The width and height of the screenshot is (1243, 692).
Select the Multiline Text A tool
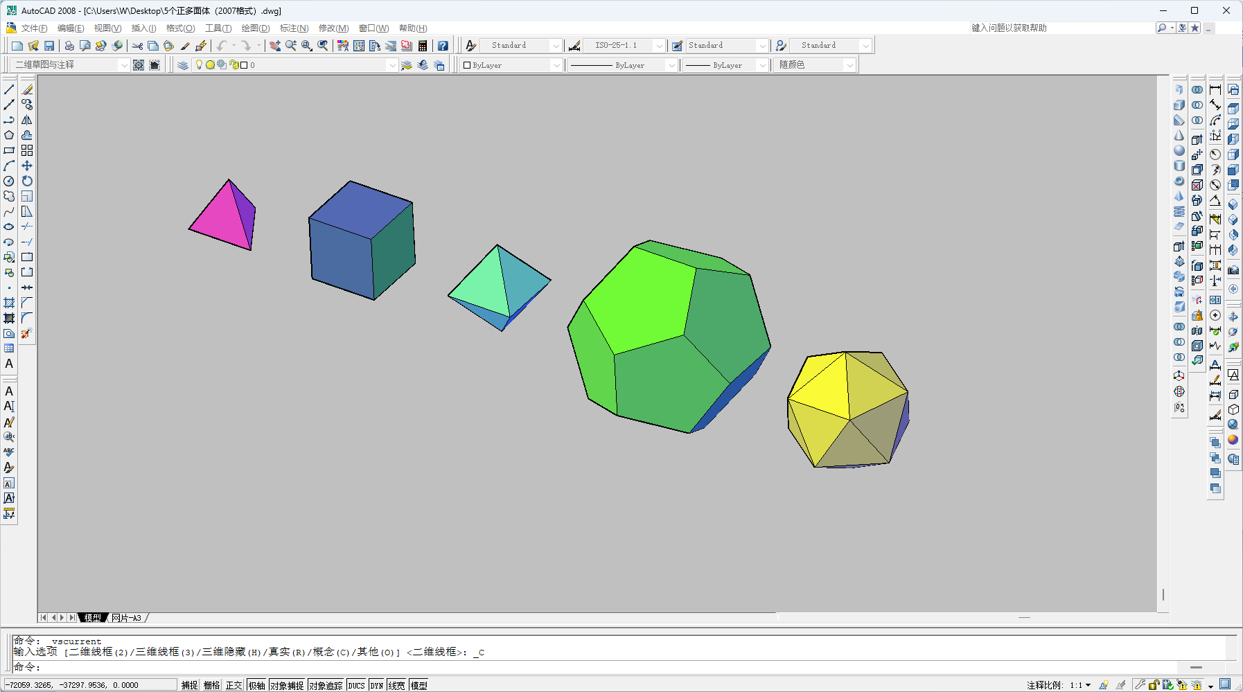tap(9, 364)
